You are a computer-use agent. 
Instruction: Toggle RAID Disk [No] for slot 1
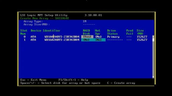[86, 40]
